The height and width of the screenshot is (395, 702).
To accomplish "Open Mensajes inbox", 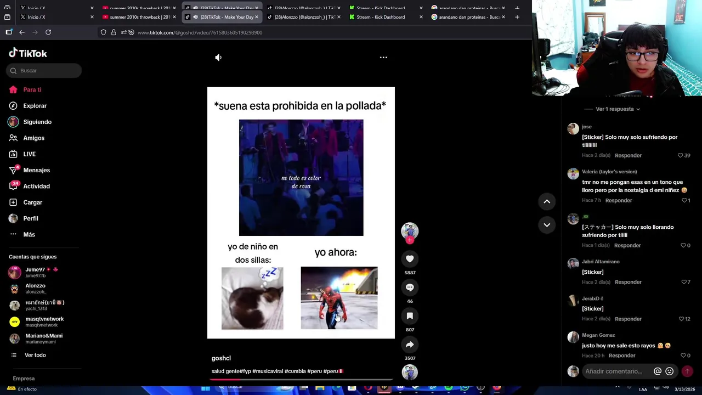I will pos(36,170).
